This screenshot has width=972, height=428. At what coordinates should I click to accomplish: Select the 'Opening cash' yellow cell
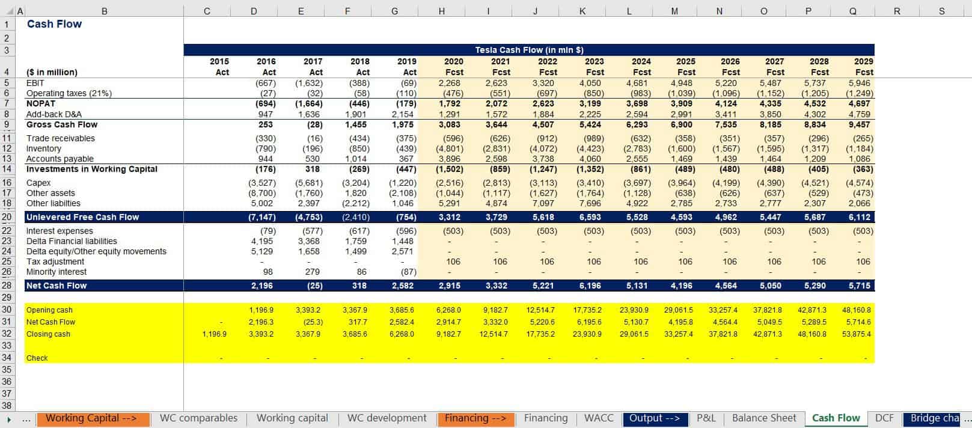(49, 310)
